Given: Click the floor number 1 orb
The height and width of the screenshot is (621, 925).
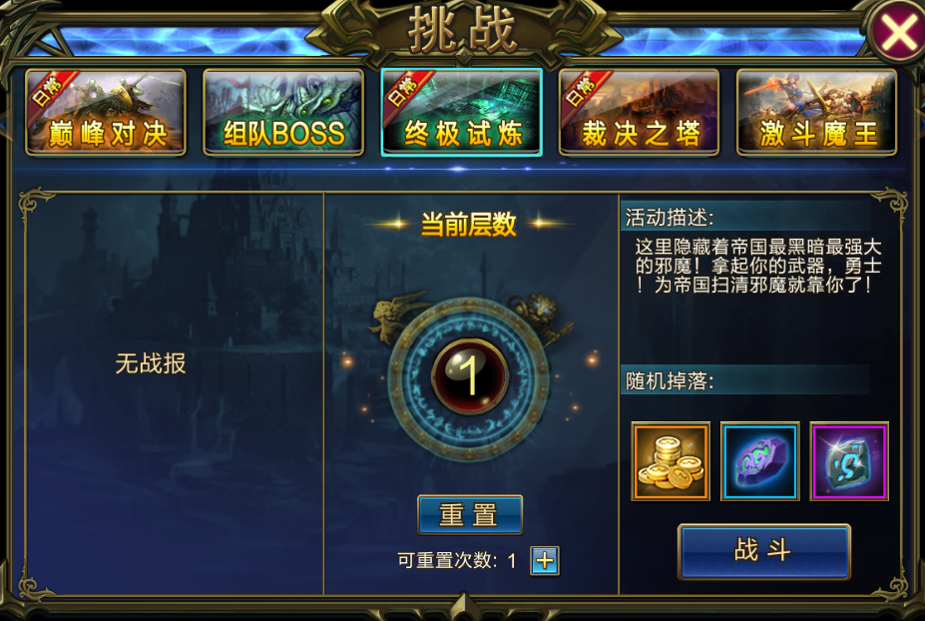Looking at the screenshot, I should 470,376.
